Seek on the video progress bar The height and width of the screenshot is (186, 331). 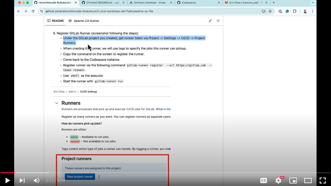[165, 172]
